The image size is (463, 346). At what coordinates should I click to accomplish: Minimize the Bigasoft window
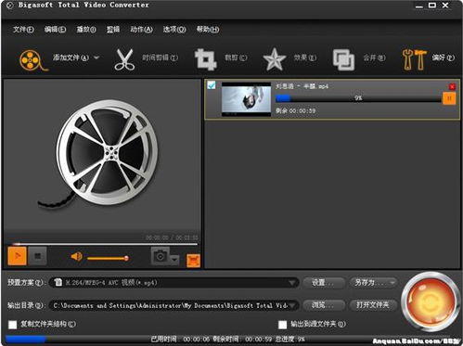click(419, 6)
